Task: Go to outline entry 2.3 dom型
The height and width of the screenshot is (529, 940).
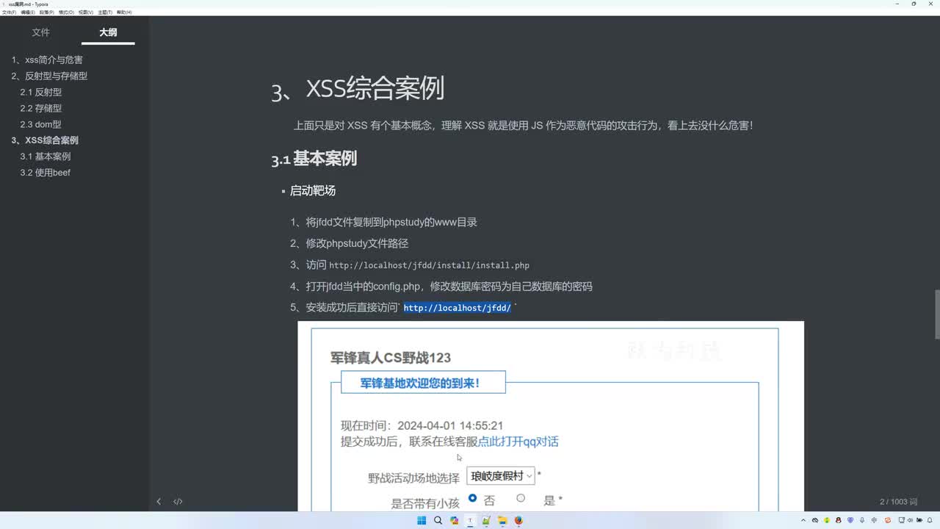Action: pos(41,125)
